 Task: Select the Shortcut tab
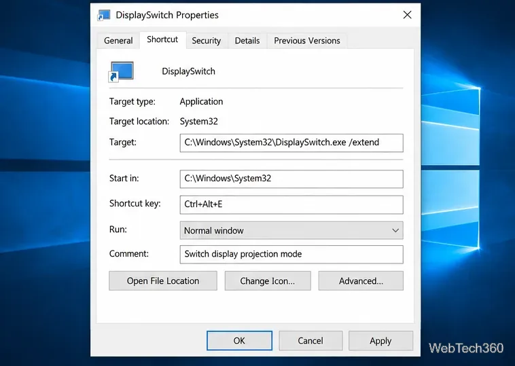coord(162,39)
